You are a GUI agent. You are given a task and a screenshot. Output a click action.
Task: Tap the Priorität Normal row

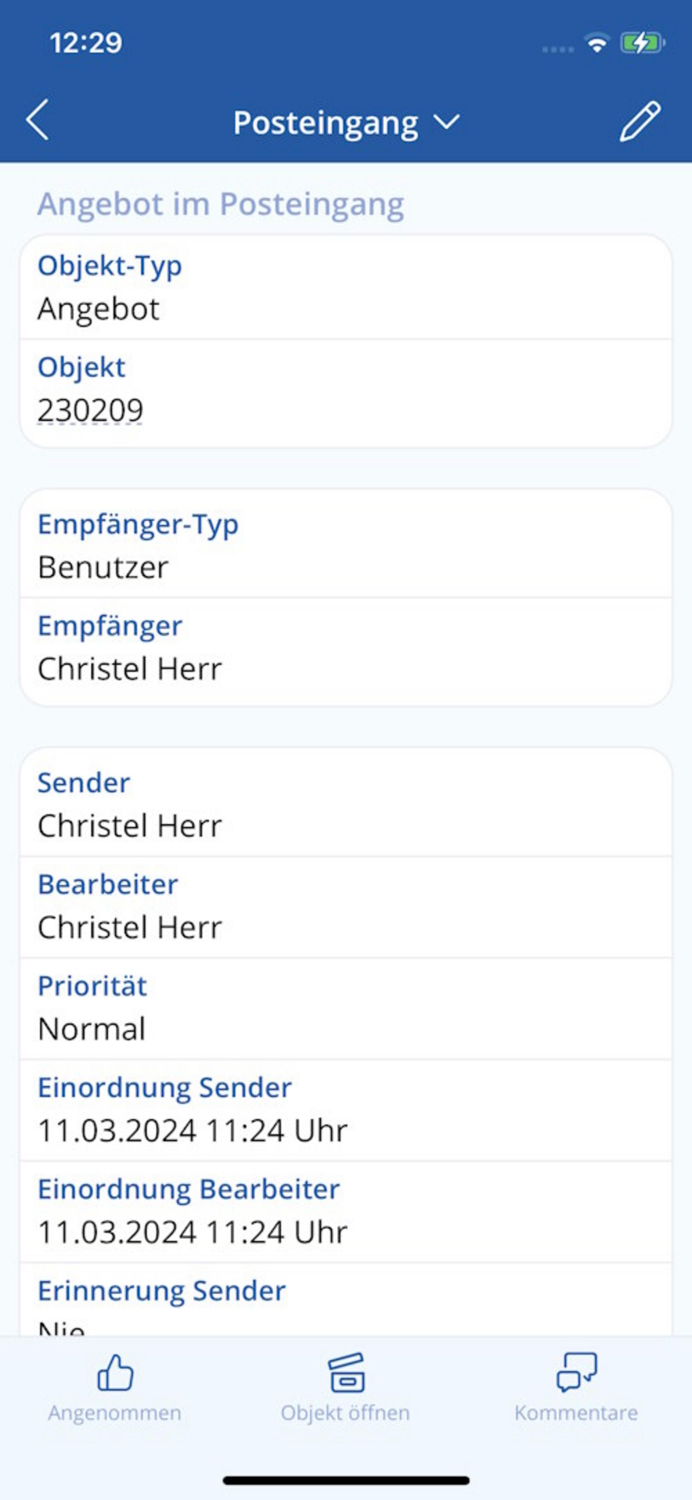346,1008
